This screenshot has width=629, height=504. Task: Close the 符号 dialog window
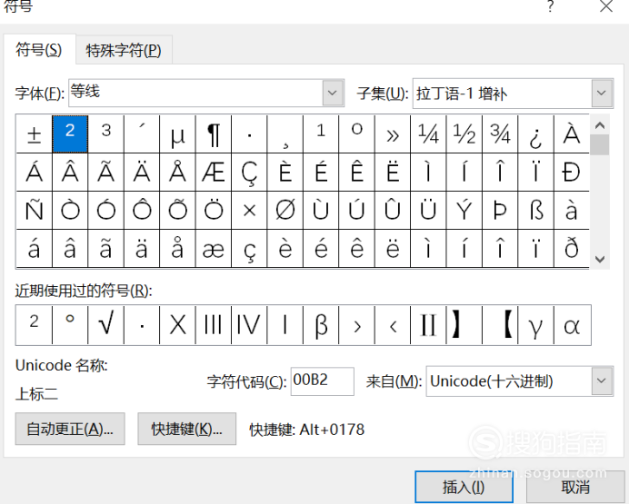[606, 6]
